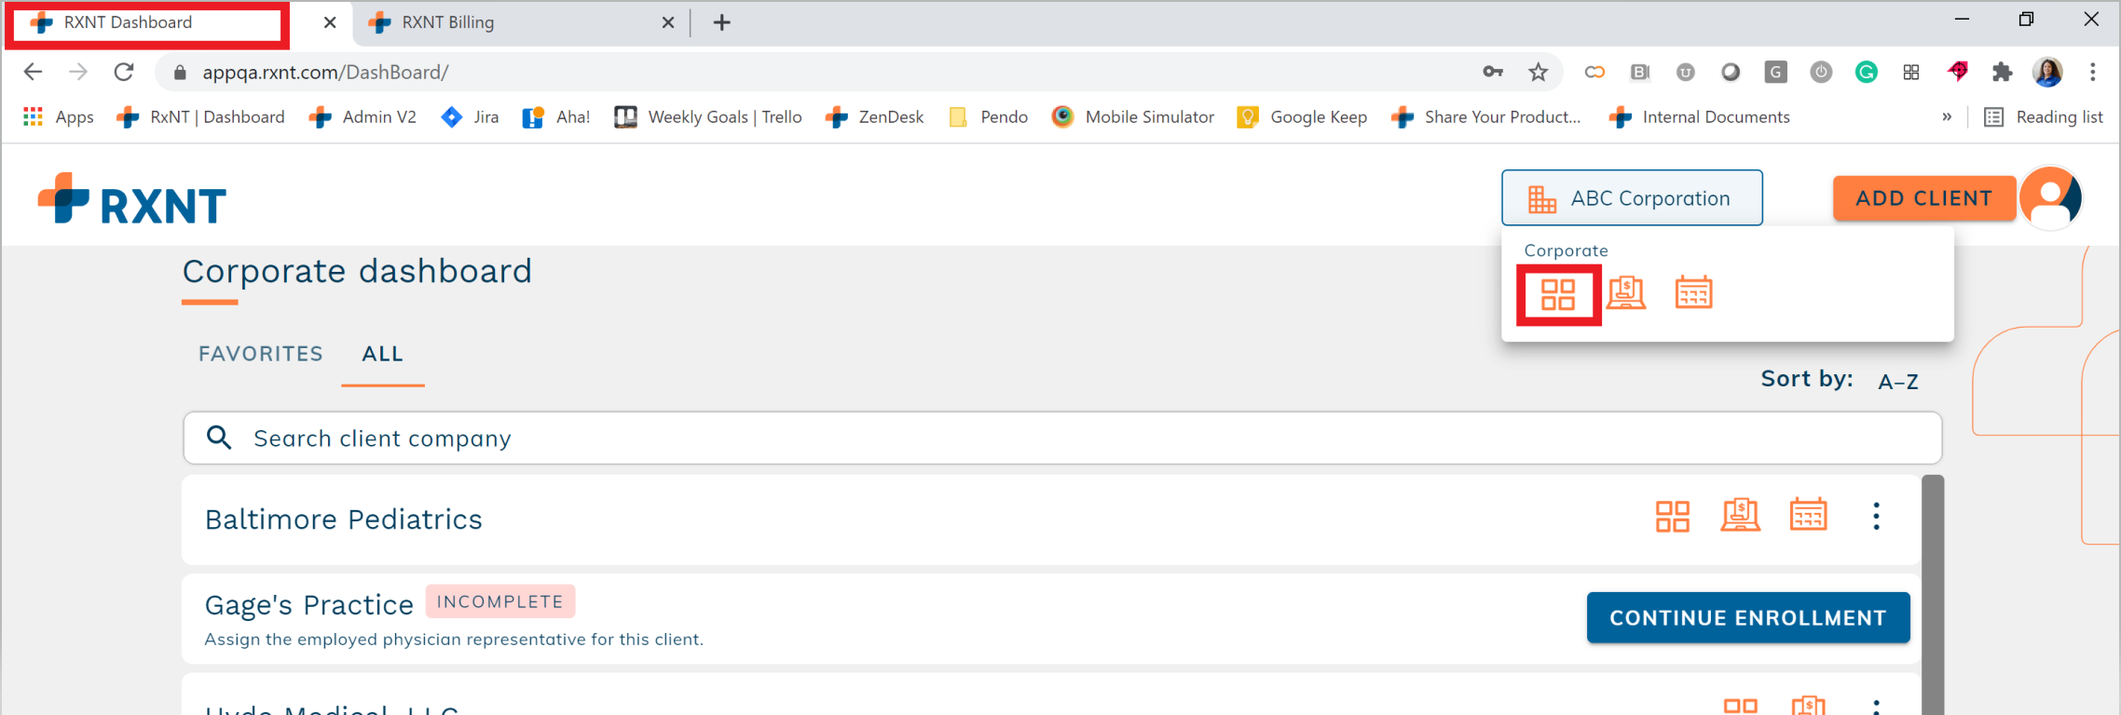Open Baltimore Pediatrics three-dot options menu
Screen dimensions: 2121x715
tap(1877, 516)
